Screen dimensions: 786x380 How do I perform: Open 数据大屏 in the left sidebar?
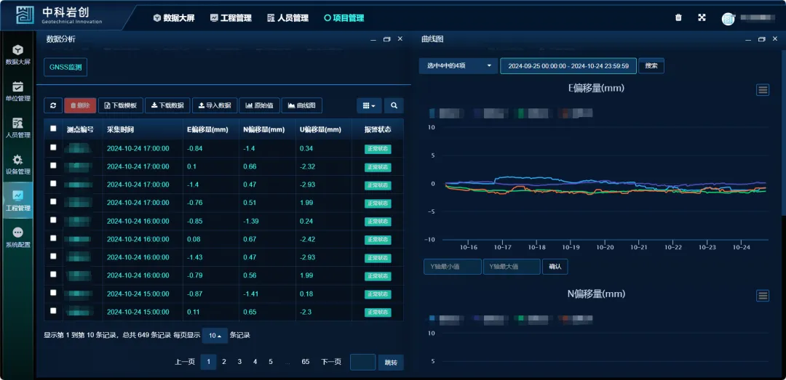click(18, 54)
